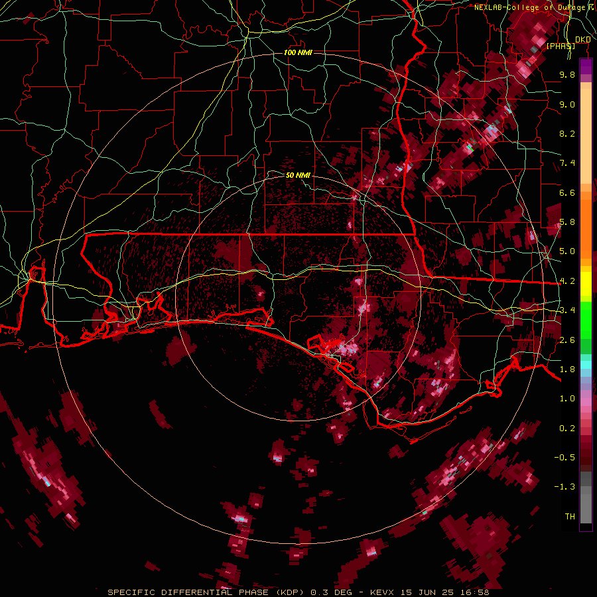Click the 8.2 colorbar scale label

(x=567, y=134)
